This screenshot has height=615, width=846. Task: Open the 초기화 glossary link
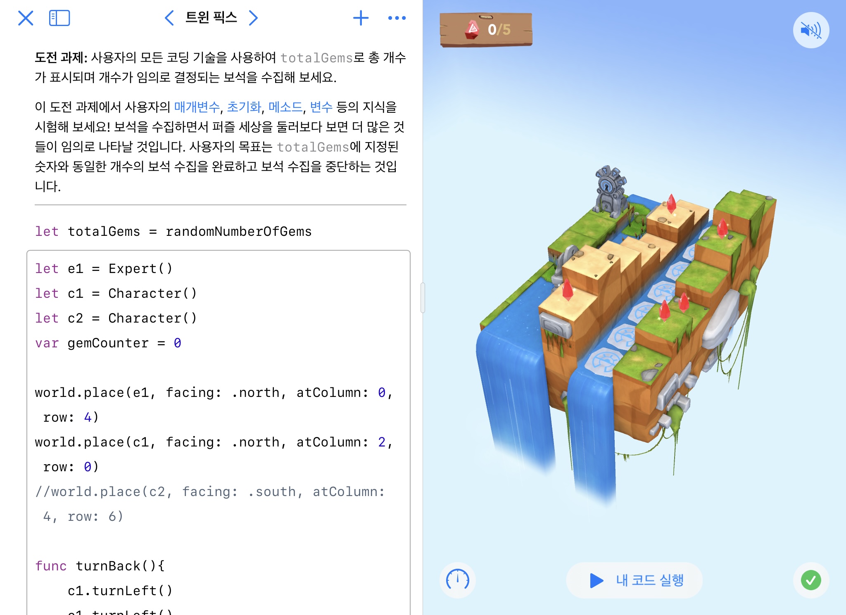coord(244,107)
